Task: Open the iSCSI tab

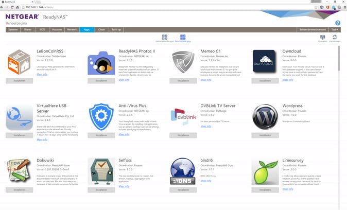Action: (43, 30)
